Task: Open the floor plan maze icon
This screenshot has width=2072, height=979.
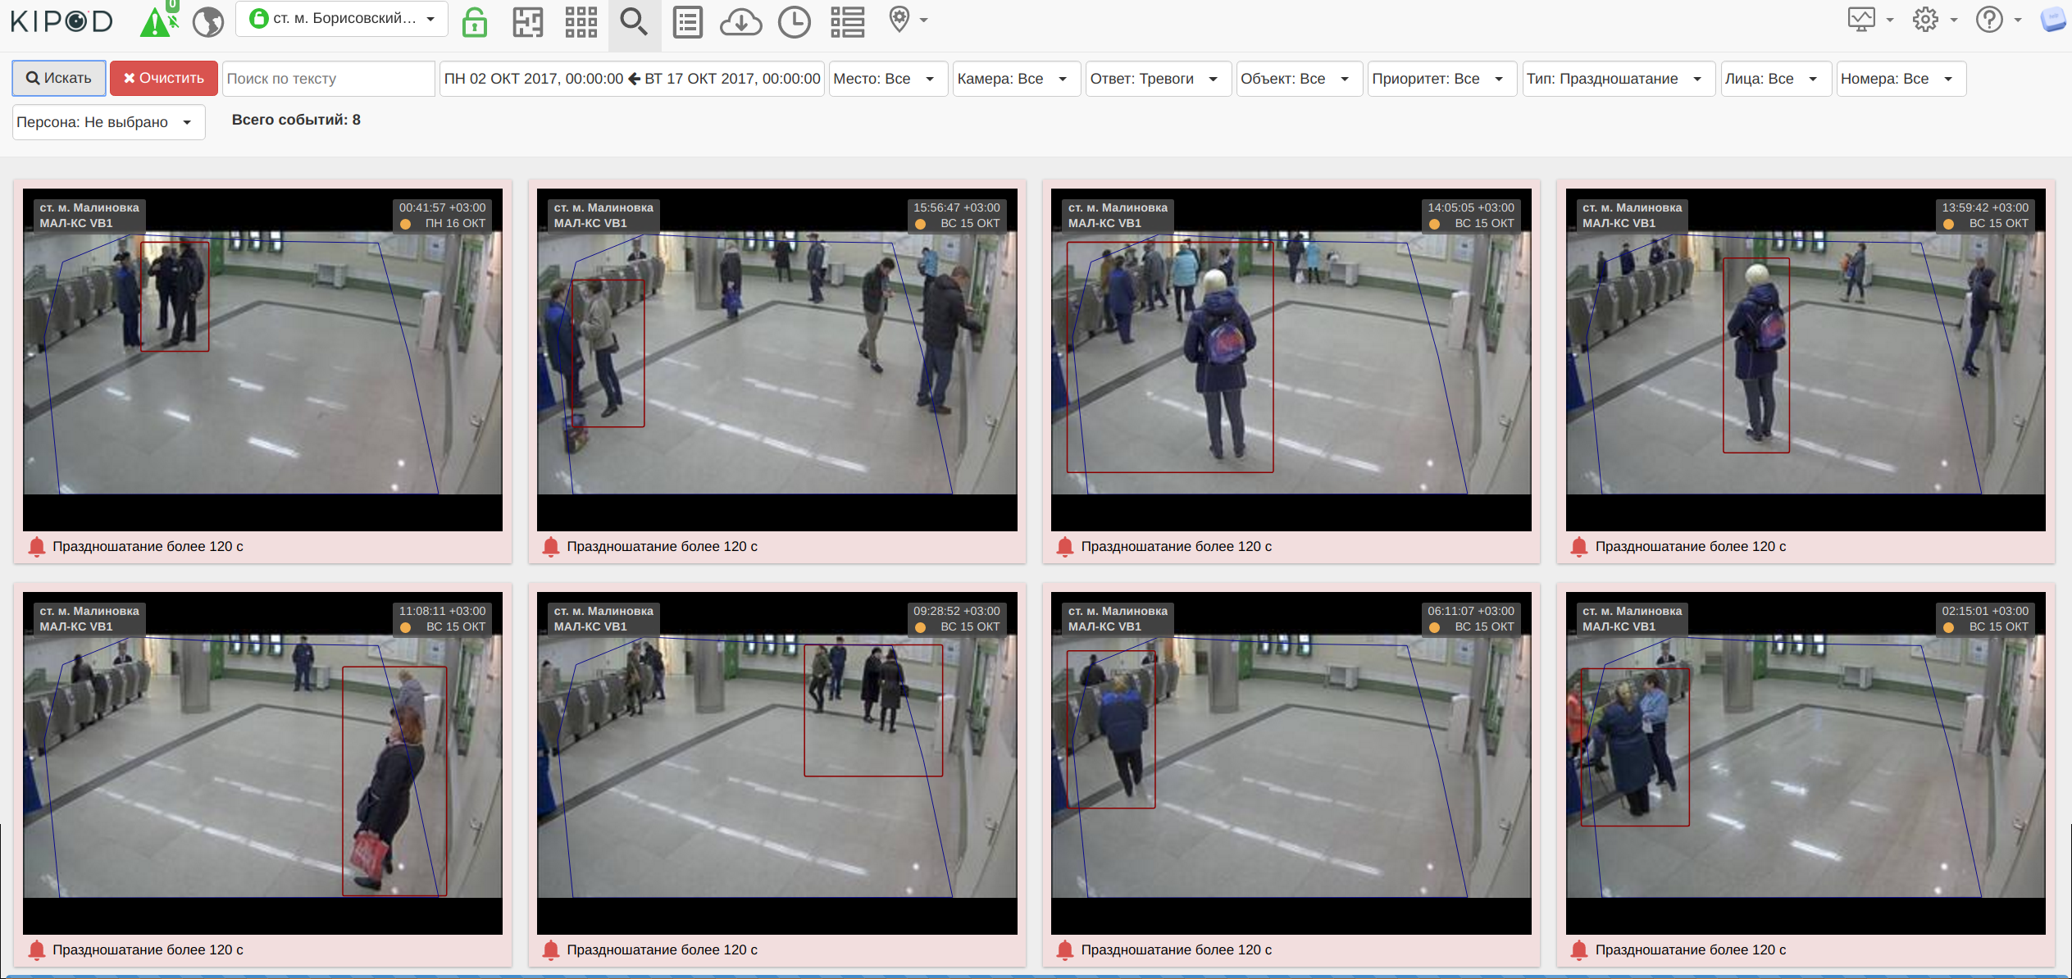Action: pyautogui.click(x=528, y=22)
